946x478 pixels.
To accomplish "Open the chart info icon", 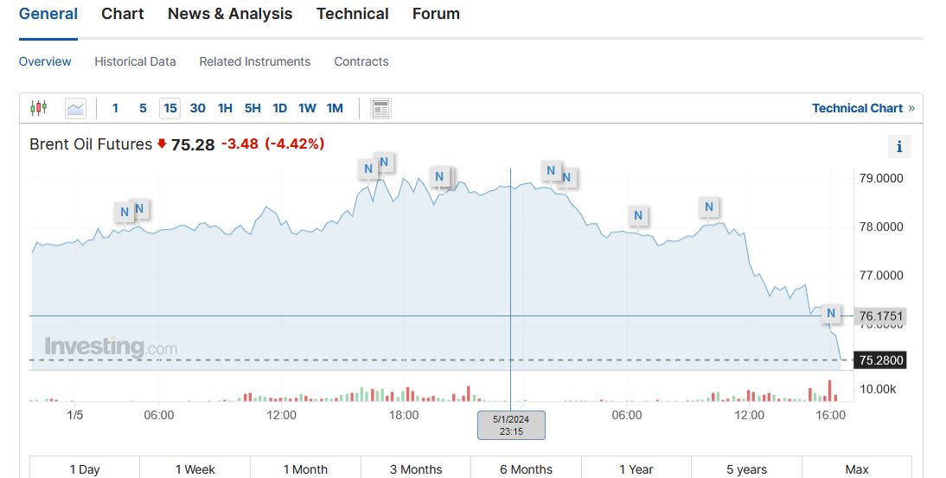I will point(899,146).
